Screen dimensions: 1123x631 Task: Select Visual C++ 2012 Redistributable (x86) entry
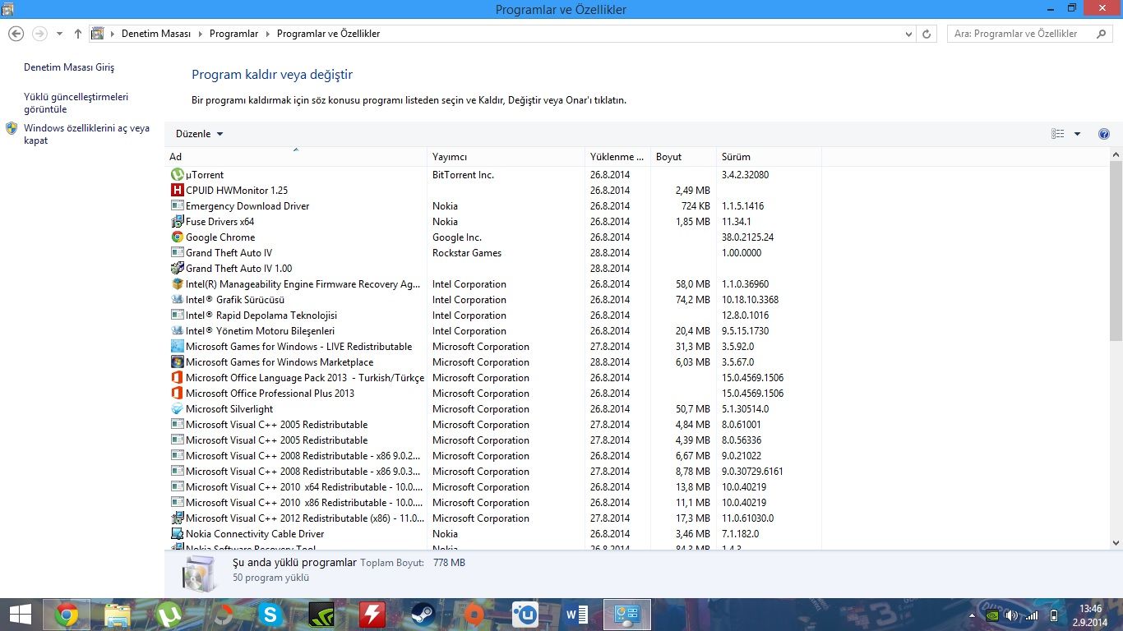pyautogui.click(x=495, y=518)
